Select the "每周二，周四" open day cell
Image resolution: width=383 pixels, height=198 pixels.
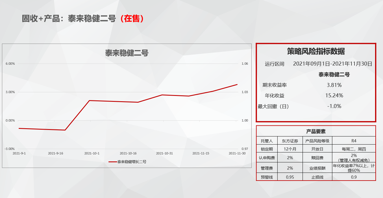(x=354, y=149)
